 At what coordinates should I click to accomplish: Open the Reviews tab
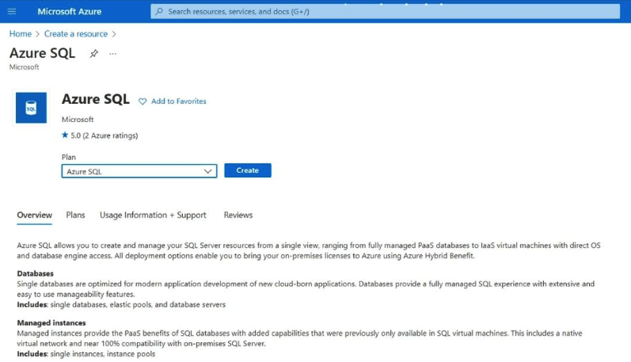[x=238, y=215]
